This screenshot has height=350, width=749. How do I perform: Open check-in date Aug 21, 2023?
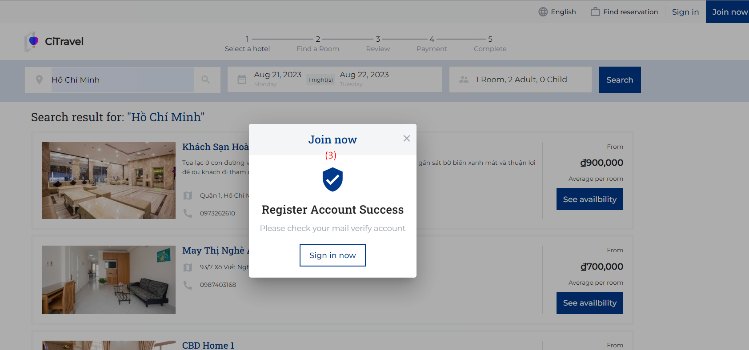278,79
